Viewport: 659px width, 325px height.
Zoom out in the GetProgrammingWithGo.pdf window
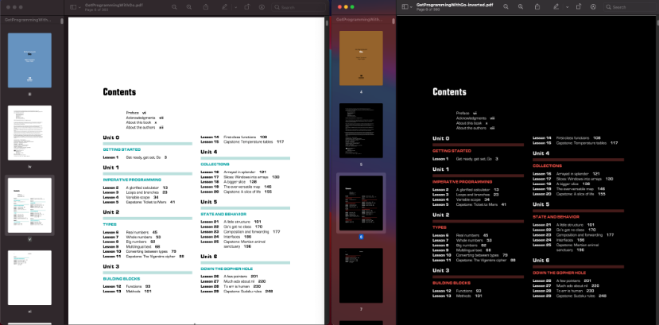tap(174, 7)
